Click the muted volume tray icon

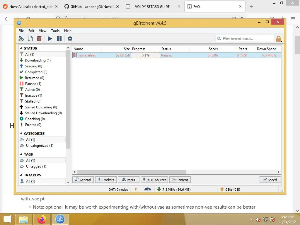click(258, 219)
